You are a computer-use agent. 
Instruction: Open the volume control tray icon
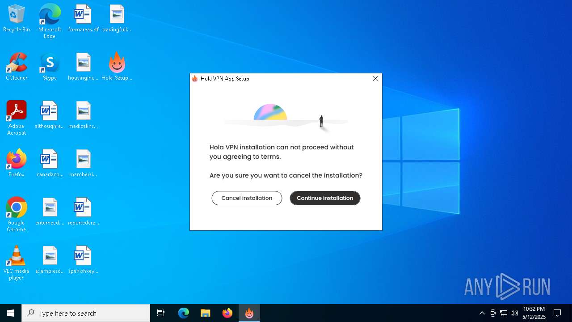(514, 313)
